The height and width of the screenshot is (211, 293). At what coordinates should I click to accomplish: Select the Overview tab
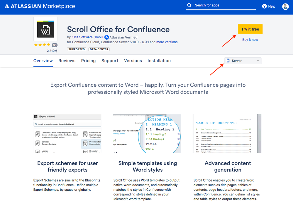click(43, 61)
